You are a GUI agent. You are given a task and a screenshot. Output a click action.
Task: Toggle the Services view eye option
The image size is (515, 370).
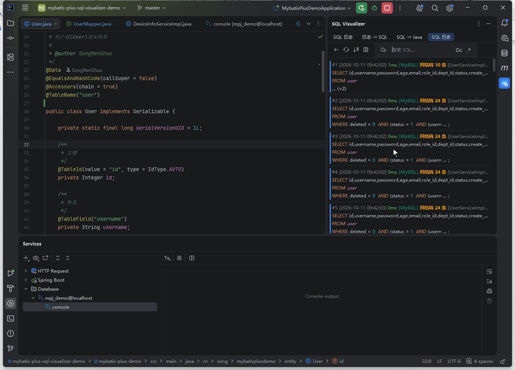[x=36, y=258]
